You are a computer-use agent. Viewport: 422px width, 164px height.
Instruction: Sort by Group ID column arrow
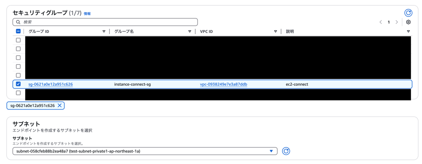coord(104,32)
